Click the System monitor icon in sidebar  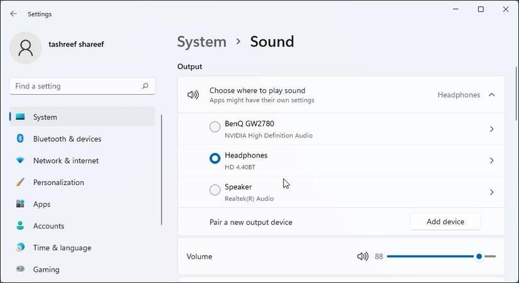pyautogui.click(x=20, y=117)
